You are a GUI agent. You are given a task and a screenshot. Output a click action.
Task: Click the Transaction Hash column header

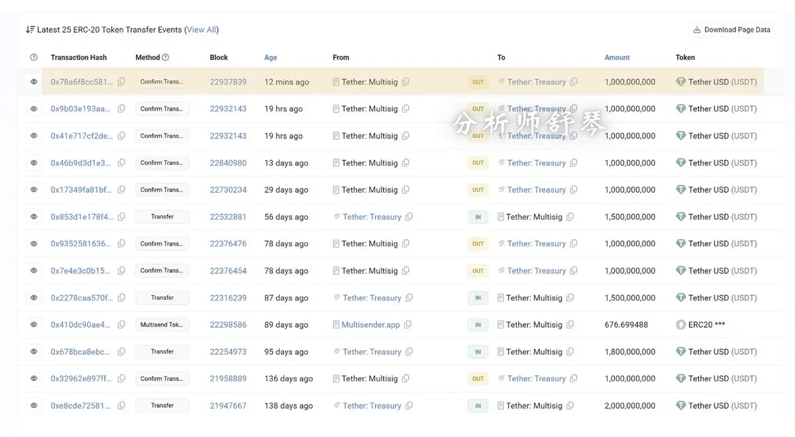[78, 58]
